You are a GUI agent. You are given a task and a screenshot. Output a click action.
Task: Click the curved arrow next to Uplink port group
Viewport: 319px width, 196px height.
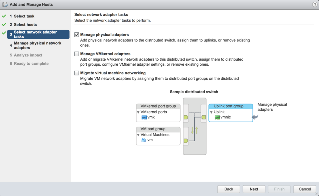(x=255, y=117)
